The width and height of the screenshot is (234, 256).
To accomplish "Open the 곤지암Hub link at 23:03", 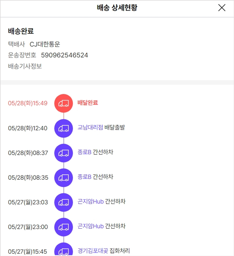I will (90, 202).
